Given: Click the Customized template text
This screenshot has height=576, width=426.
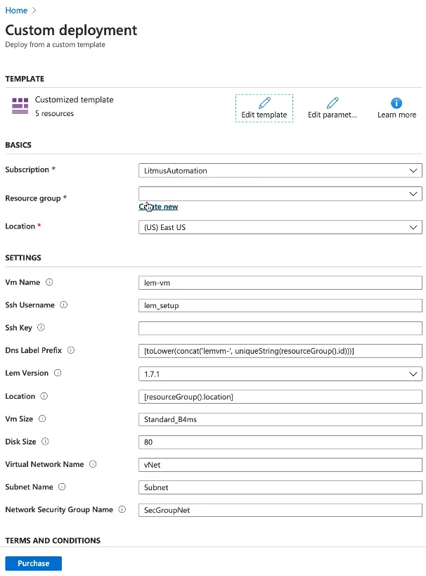Looking at the screenshot, I should pyautogui.click(x=75, y=100).
